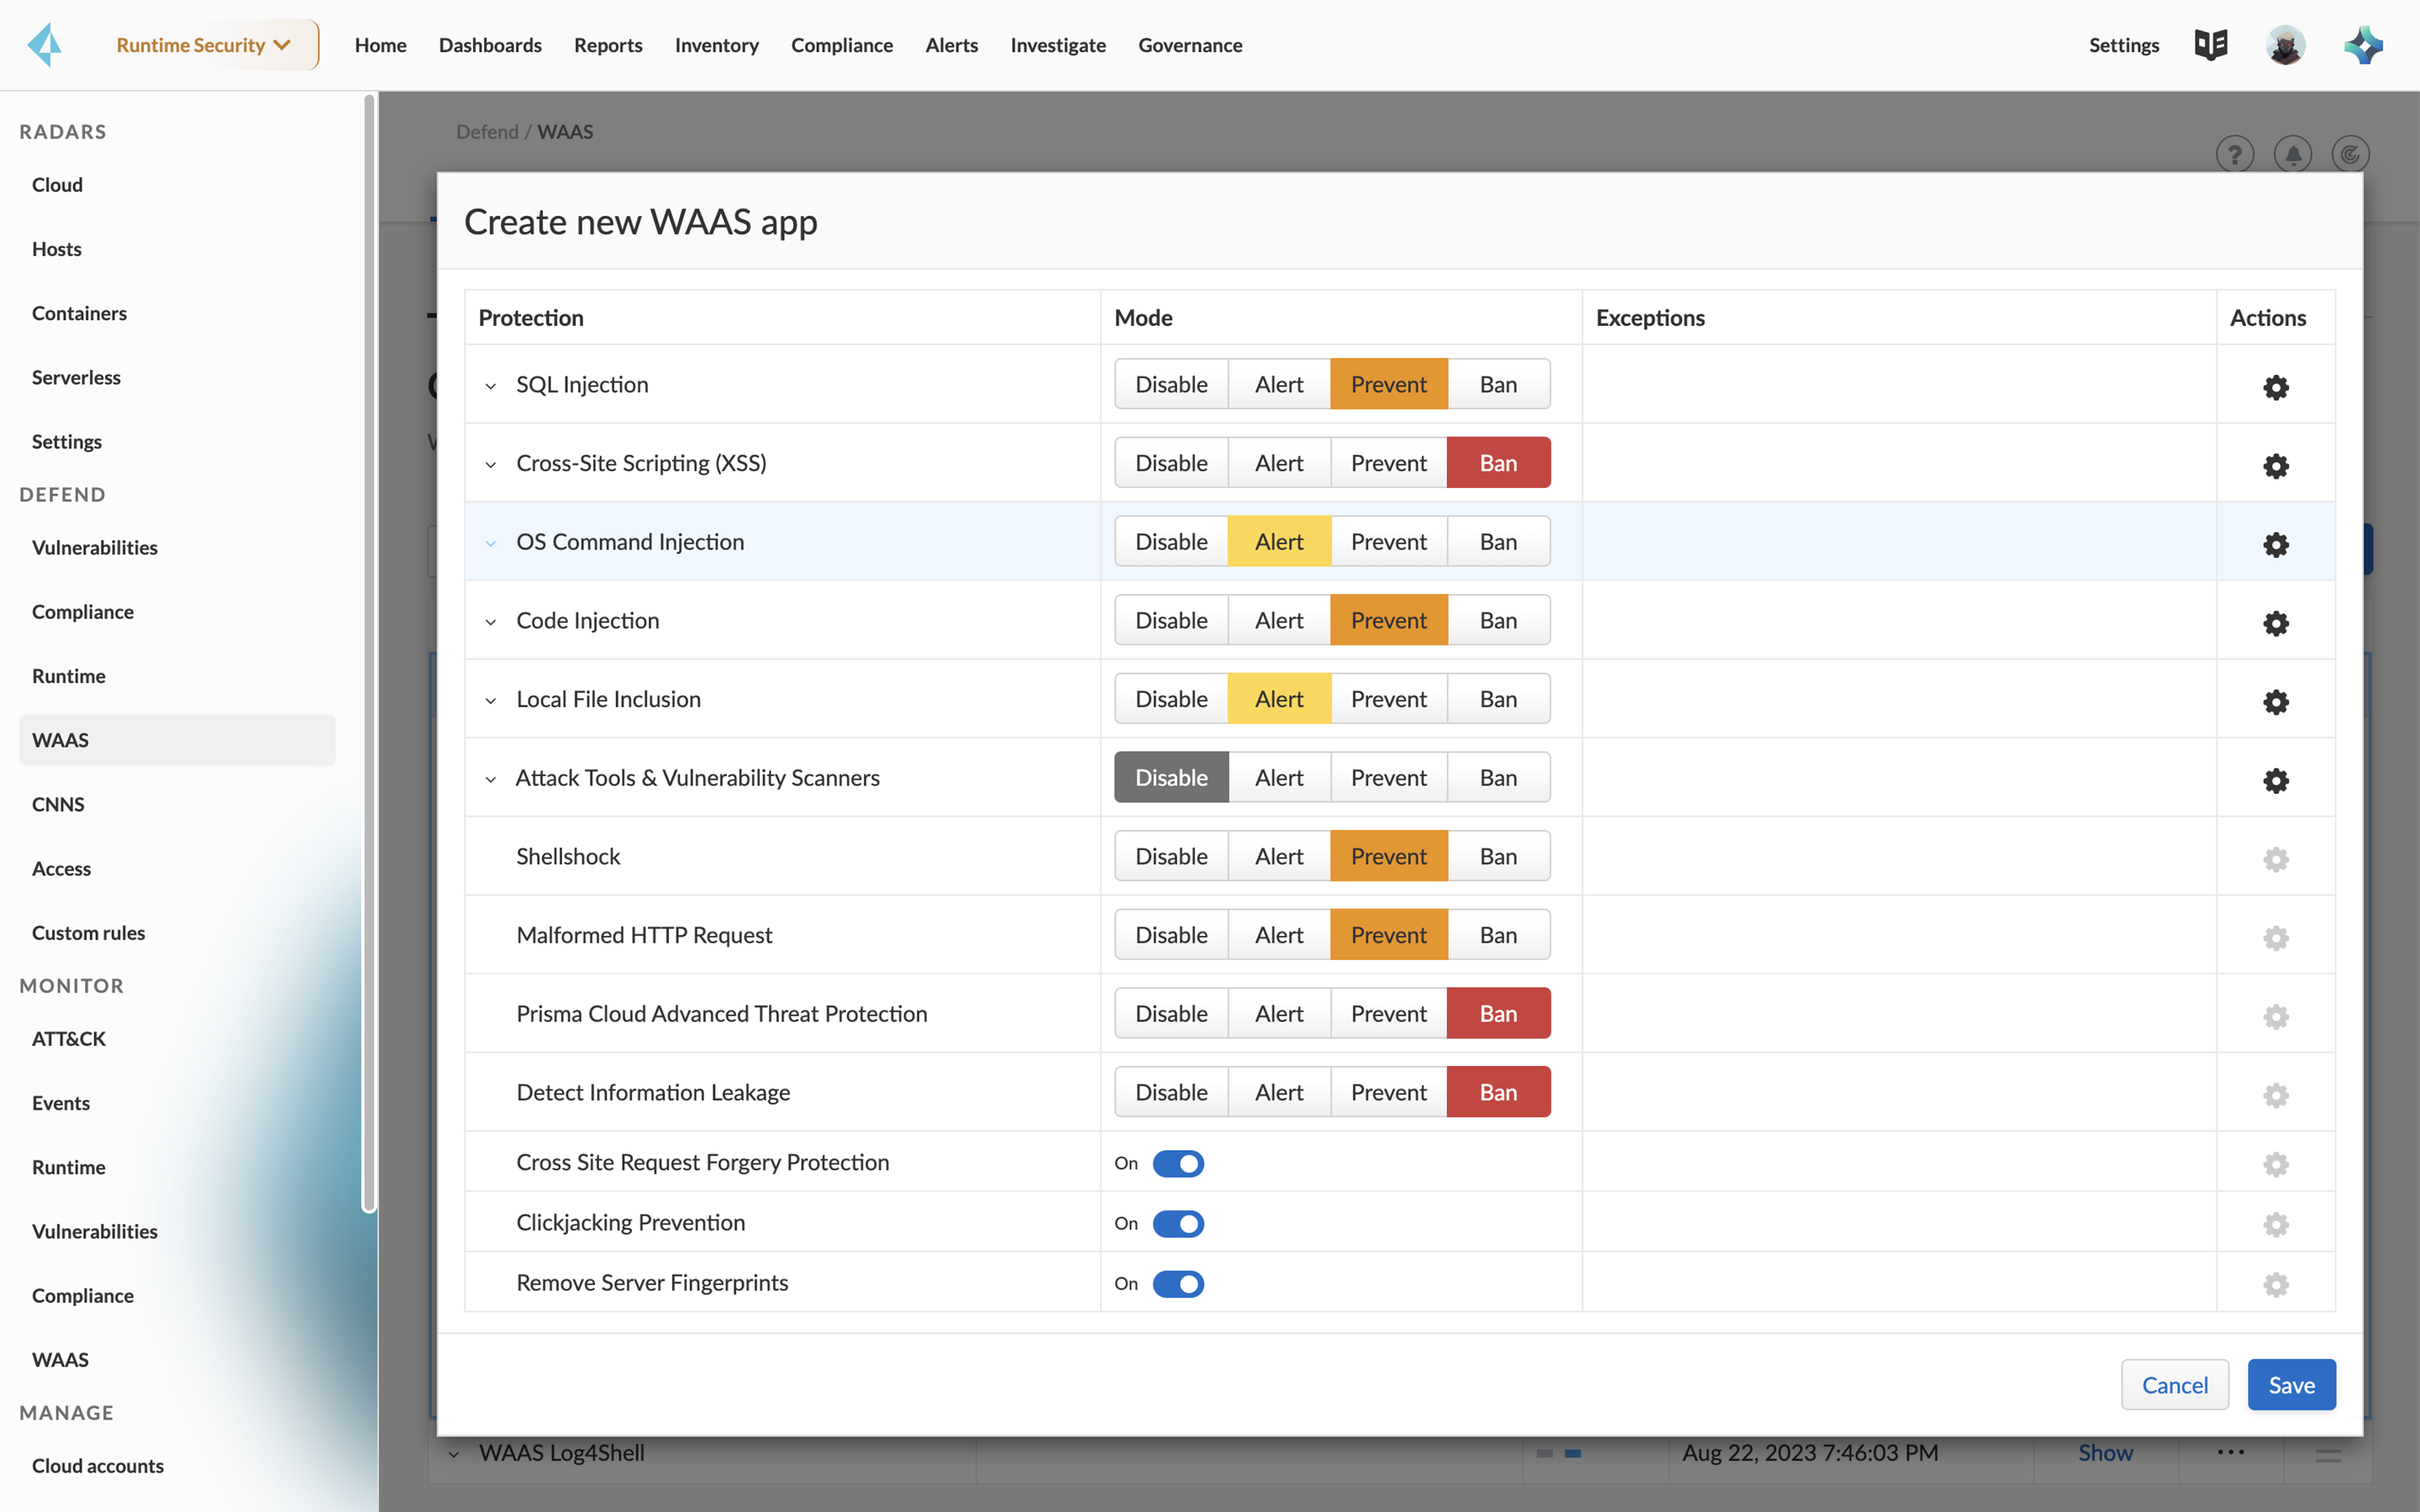The image size is (2420, 1512).
Task: Open help via the question mark icon
Action: (x=2236, y=153)
